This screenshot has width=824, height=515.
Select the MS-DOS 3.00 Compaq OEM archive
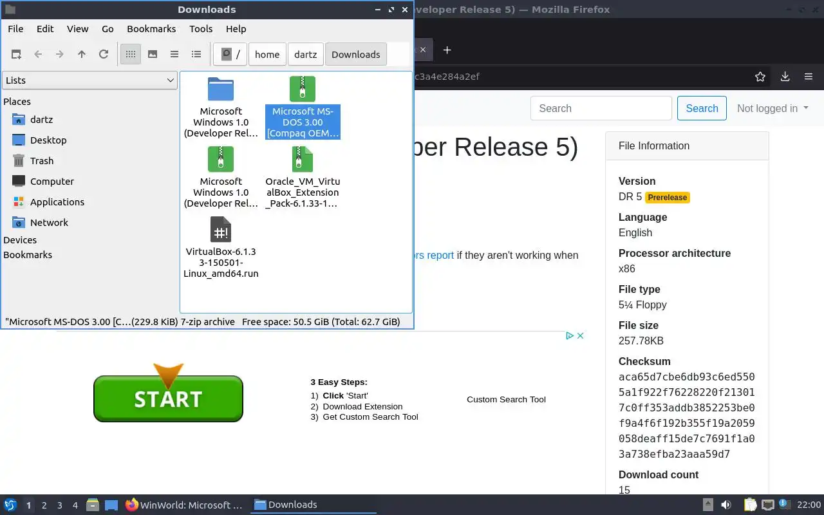tap(303, 108)
